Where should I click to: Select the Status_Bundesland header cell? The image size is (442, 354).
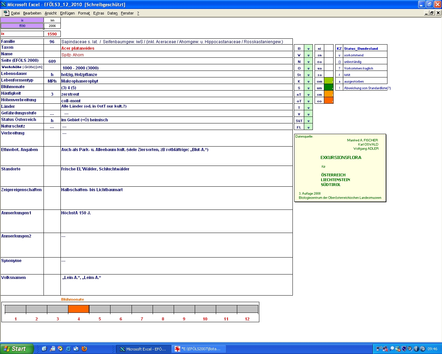tap(365, 48)
